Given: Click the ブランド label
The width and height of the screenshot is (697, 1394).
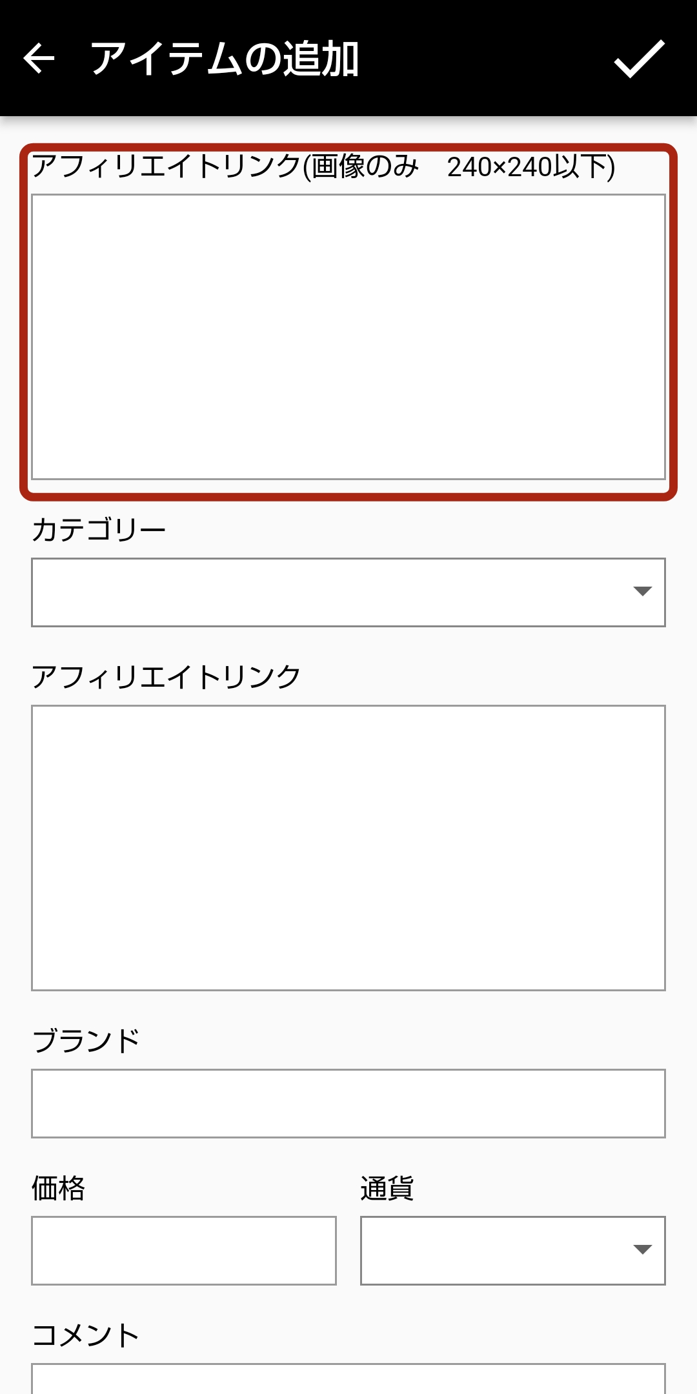Looking at the screenshot, I should (x=86, y=1041).
